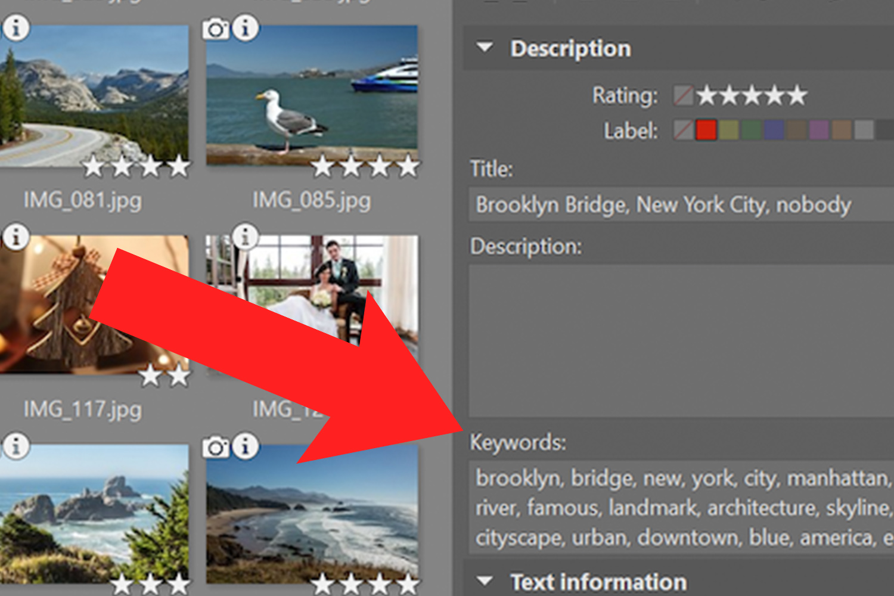Choose the purple color label
The image size is (894, 596).
pyautogui.click(x=819, y=130)
